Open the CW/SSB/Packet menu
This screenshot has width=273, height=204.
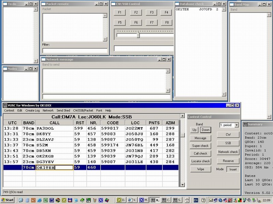click(83, 111)
